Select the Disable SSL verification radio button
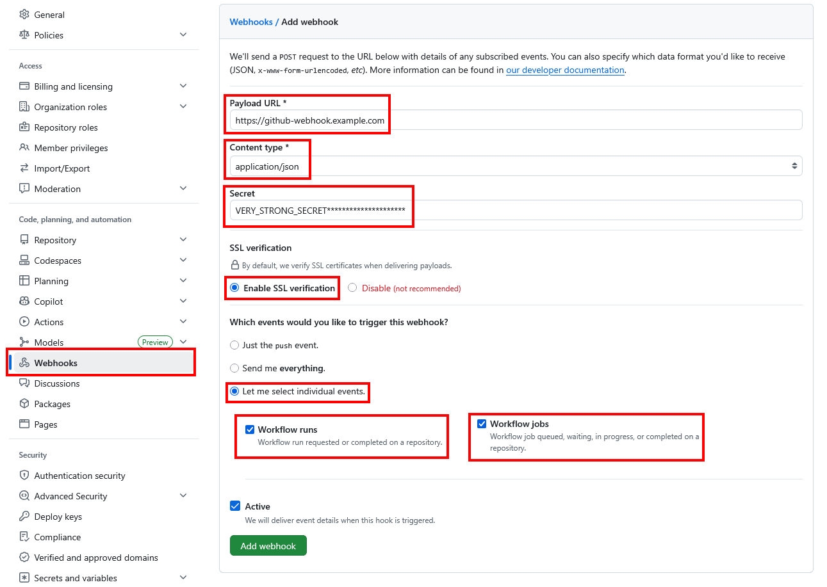The width and height of the screenshot is (827, 587). click(x=352, y=288)
